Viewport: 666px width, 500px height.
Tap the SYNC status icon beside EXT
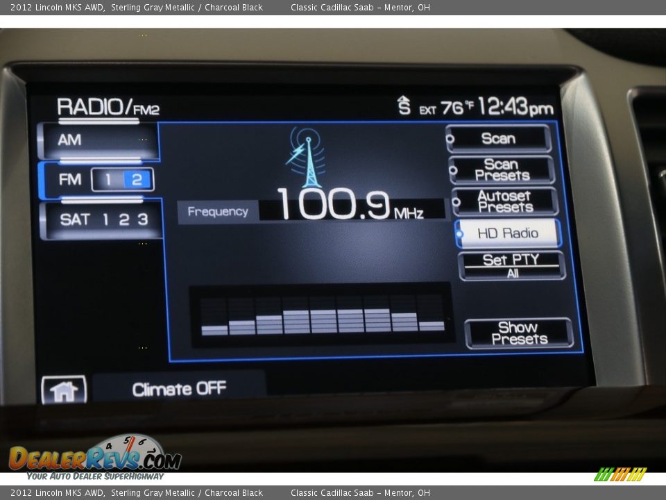coord(404,106)
